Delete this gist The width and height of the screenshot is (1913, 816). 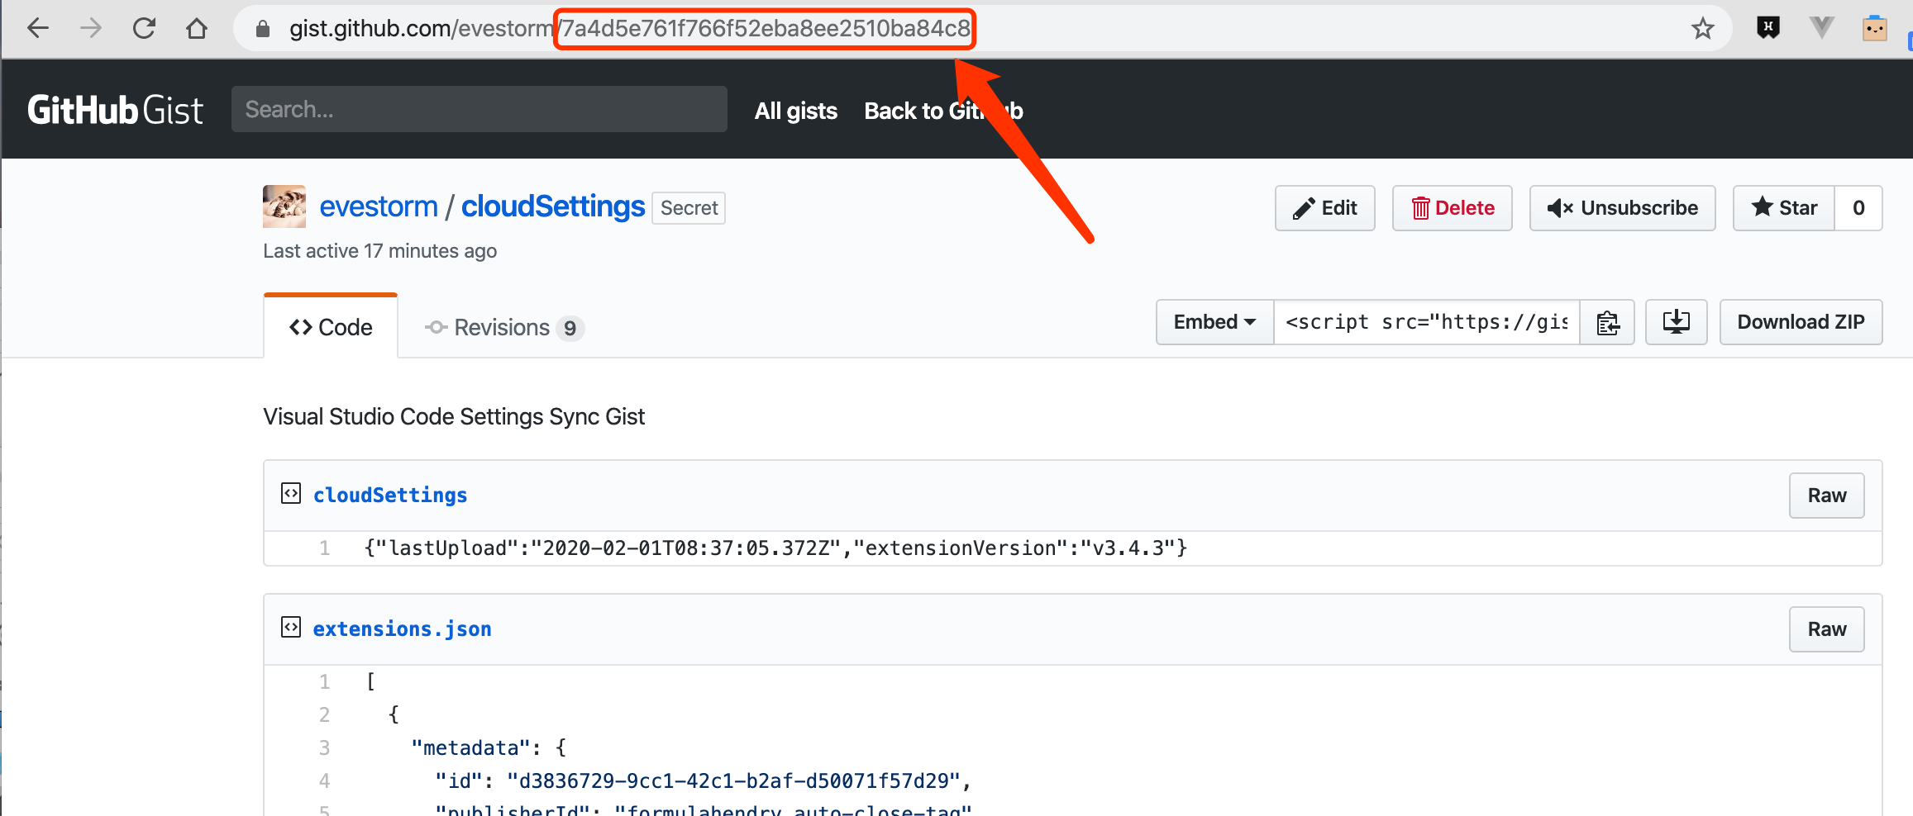point(1452,208)
